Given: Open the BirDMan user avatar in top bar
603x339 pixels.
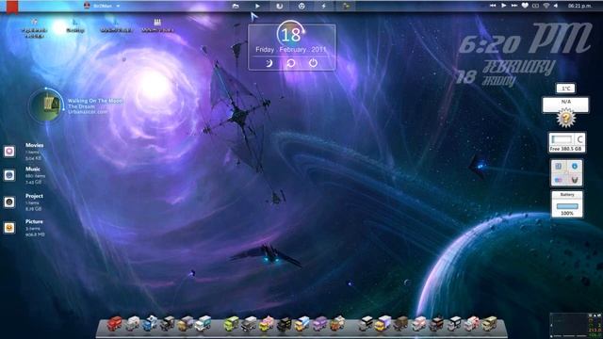Looking at the screenshot, I should point(87,6).
